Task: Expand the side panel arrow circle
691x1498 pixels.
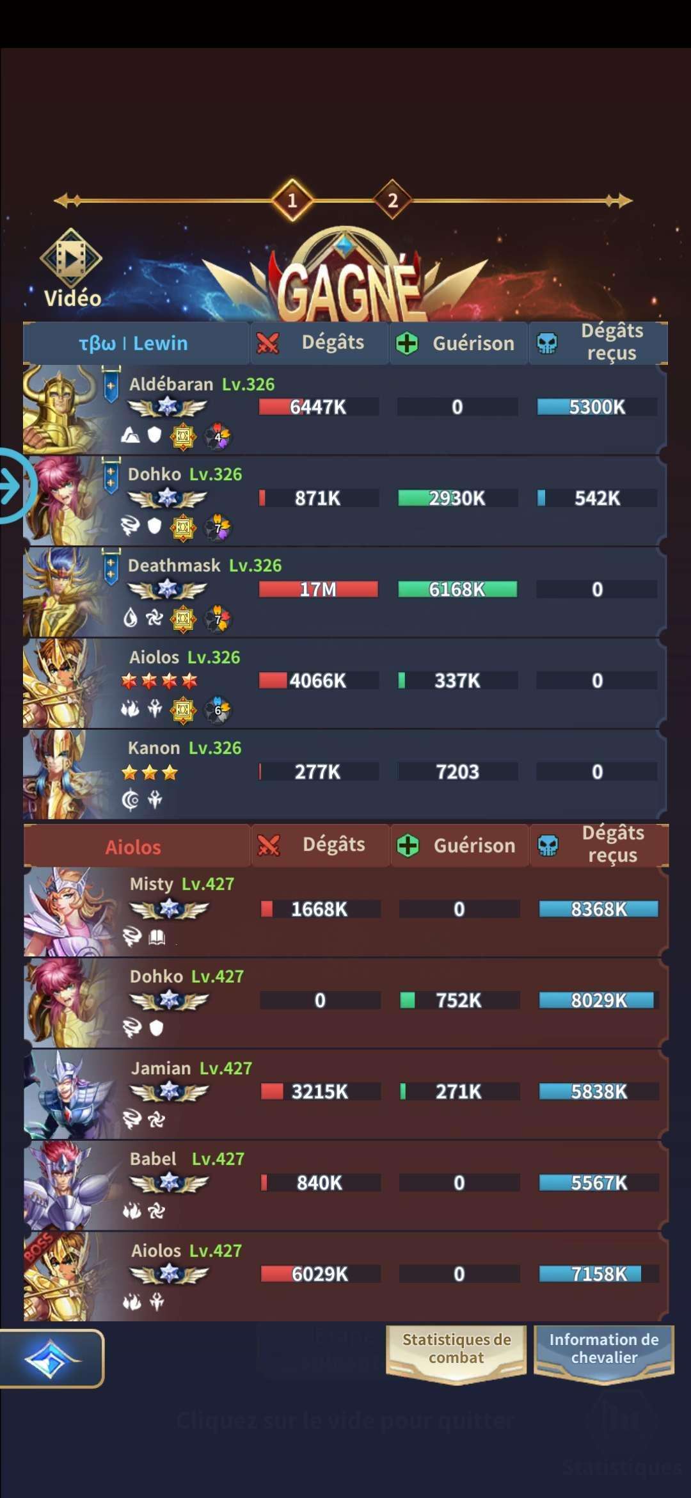Action: pos(14,487)
